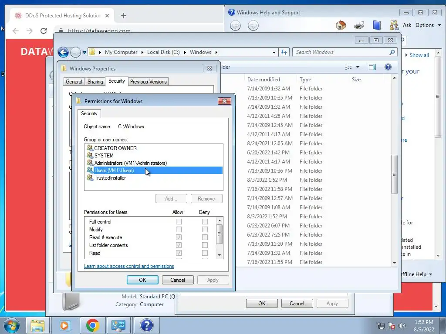Click the Action Center flag tray icon

click(392, 326)
